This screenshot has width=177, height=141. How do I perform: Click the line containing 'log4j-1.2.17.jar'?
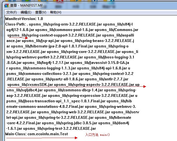pos(68,63)
